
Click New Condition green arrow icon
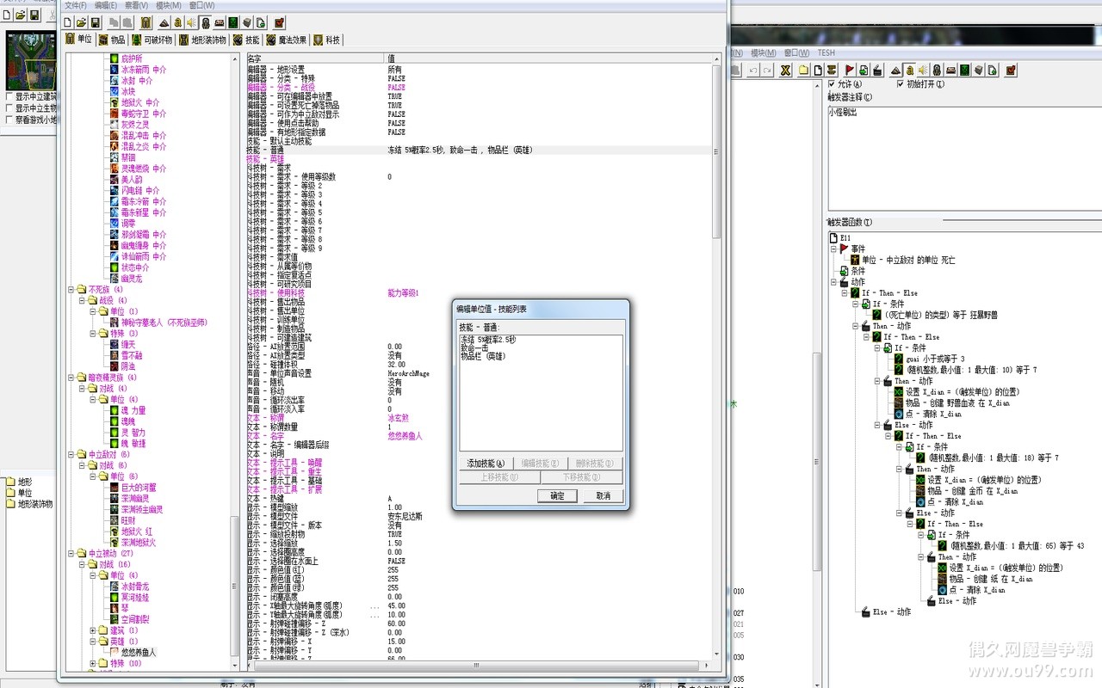click(x=864, y=70)
